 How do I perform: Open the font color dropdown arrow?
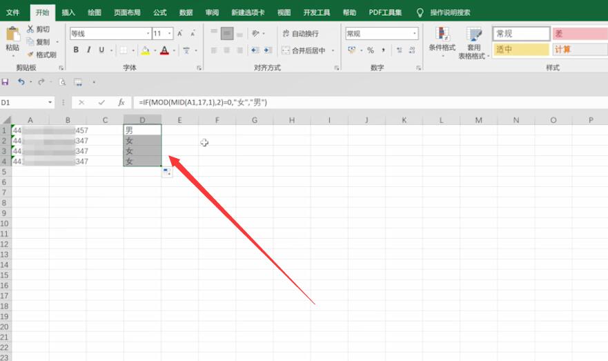tap(174, 50)
